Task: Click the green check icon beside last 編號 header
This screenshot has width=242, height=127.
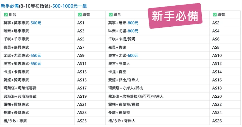Action: (215, 15)
